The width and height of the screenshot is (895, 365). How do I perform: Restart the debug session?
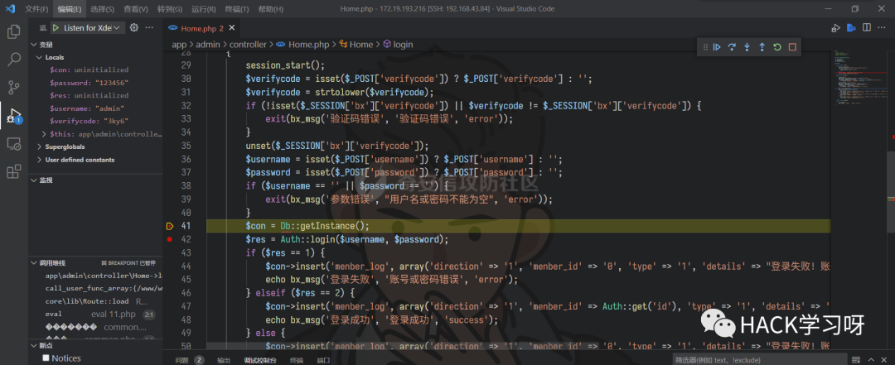[777, 47]
